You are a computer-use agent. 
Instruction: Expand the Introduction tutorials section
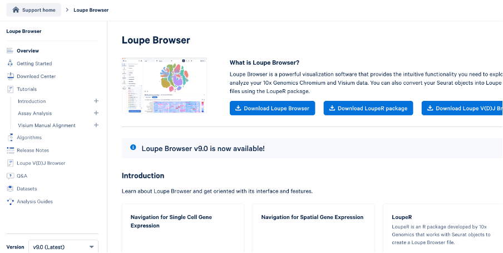(x=96, y=101)
